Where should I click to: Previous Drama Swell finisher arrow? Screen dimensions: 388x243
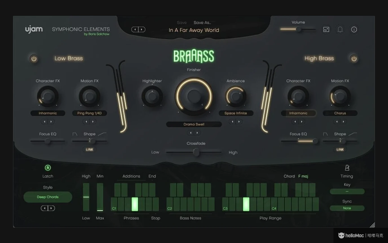click(x=190, y=133)
